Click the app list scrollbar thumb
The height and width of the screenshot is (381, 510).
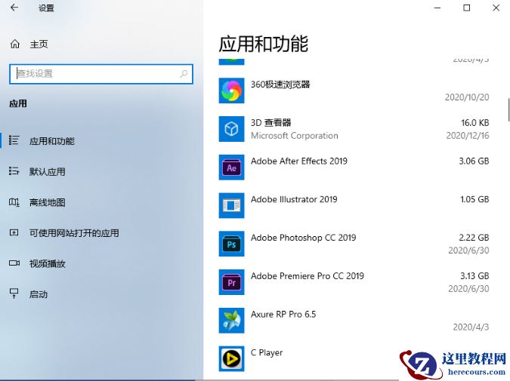click(508, 109)
